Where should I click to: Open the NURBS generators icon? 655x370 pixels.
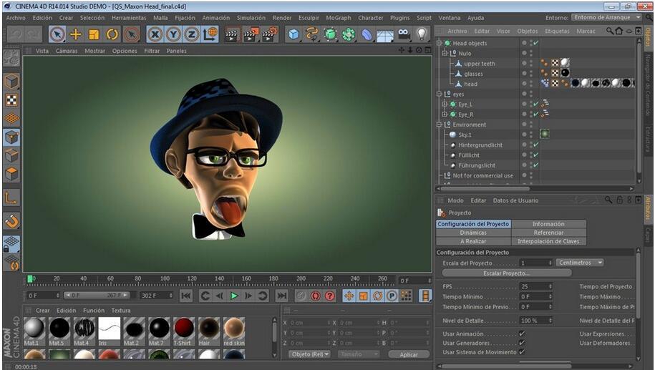click(x=330, y=34)
